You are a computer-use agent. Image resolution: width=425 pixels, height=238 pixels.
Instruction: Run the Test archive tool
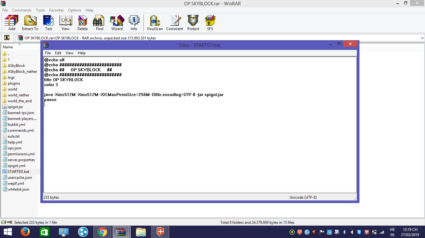click(49, 23)
